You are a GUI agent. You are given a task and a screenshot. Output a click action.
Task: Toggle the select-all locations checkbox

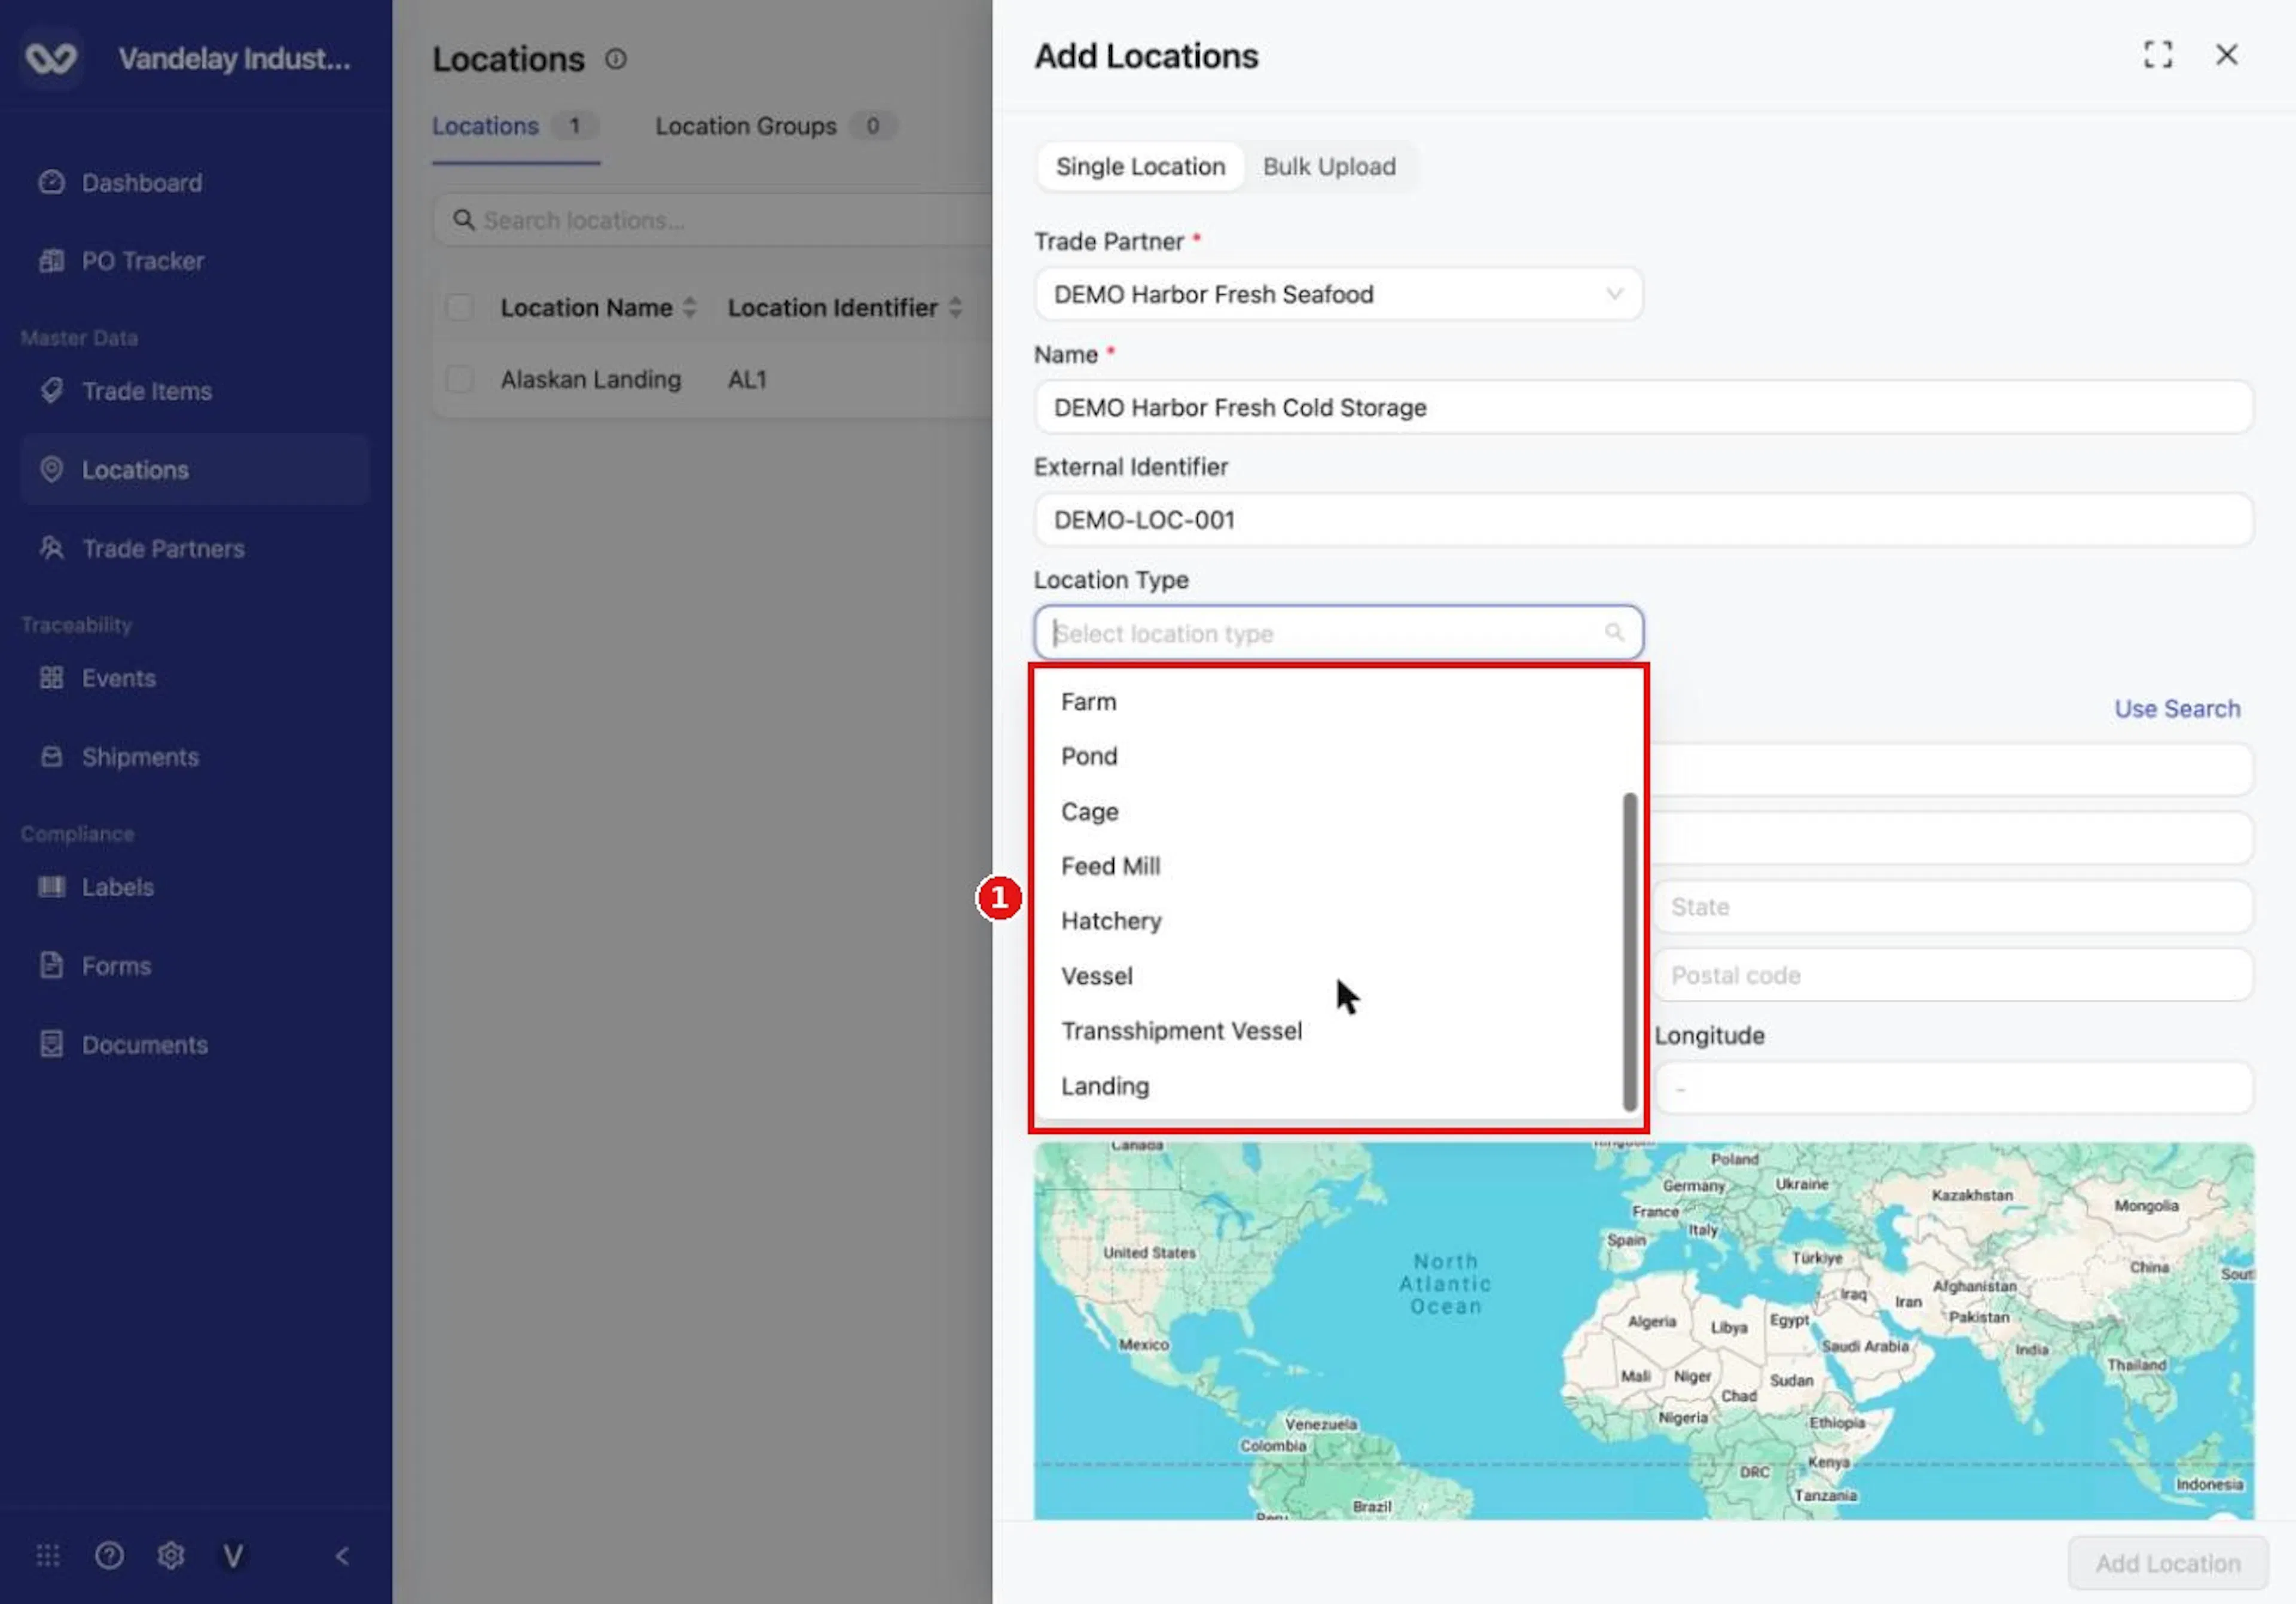pyautogui.click(x=460, y=307)
